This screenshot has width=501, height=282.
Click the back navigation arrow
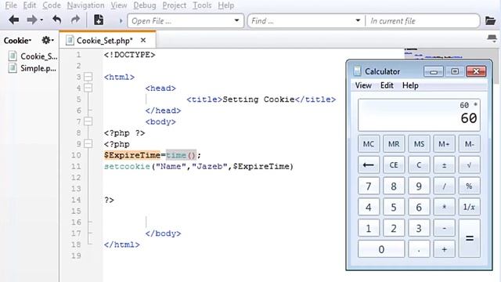point(13,20)
